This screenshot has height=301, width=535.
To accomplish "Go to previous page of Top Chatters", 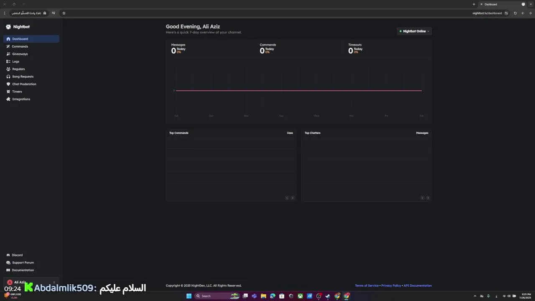I will (x=423, y=198).
